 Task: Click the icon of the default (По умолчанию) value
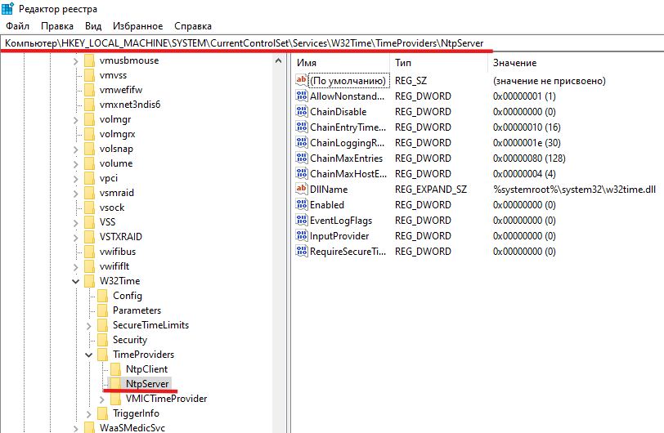pyautogui.click(x=302, y=81)
